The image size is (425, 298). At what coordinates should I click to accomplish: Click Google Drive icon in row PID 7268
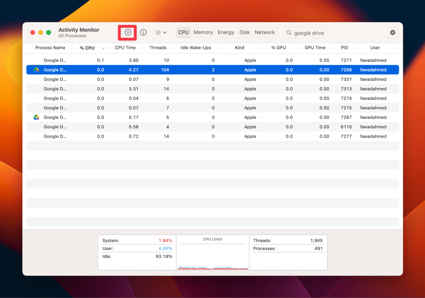(37, 70)
